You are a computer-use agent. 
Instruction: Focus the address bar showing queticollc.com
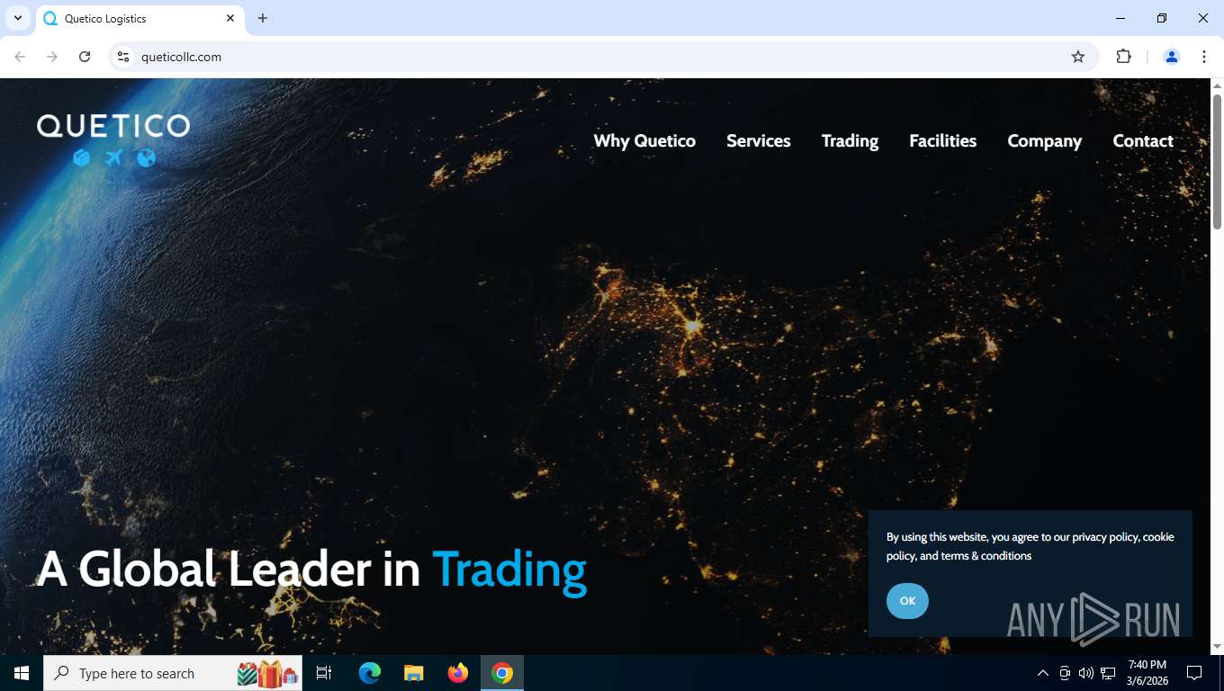pos(603,57)
